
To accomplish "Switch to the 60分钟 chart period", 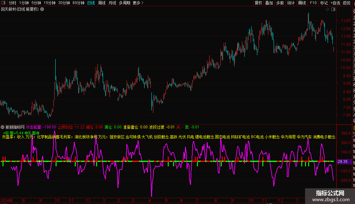I will pyautogui.click(x=78, y=3).
